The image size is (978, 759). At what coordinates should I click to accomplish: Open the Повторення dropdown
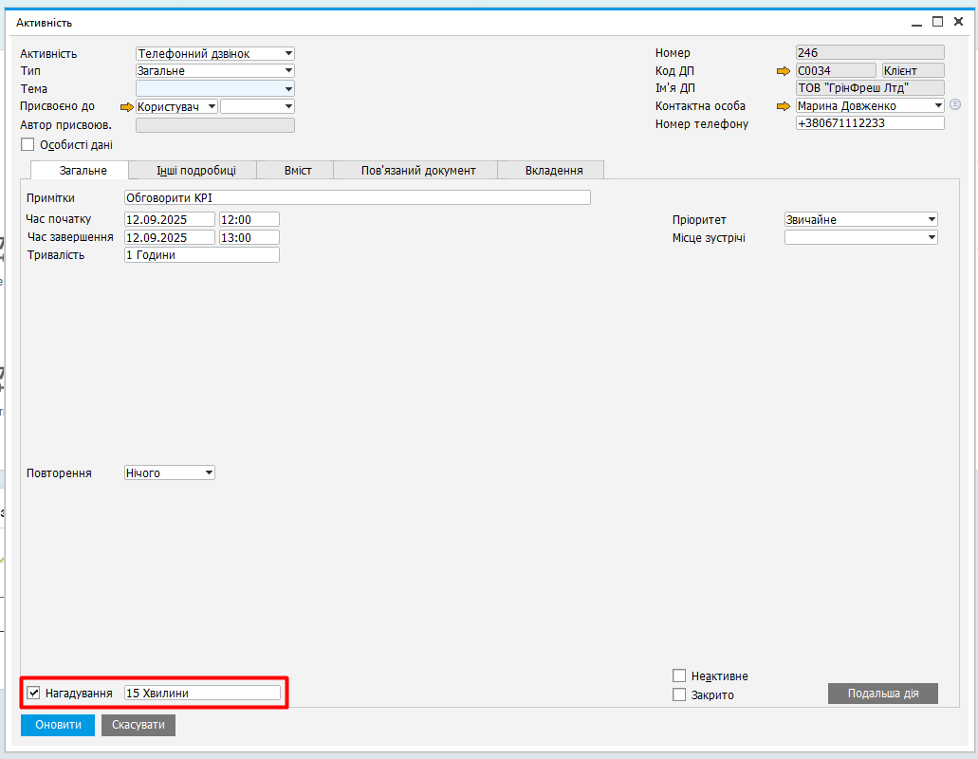point(209,472)
